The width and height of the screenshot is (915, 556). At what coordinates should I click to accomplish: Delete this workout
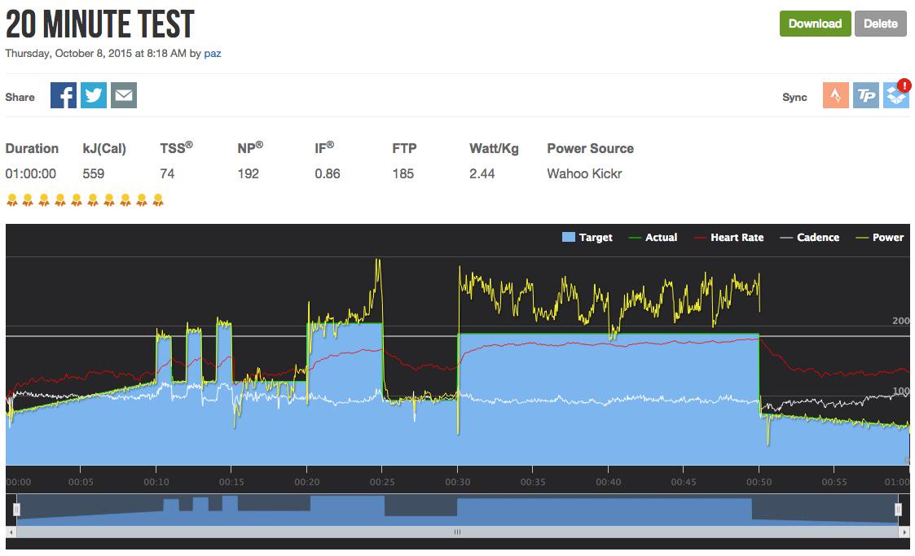pos(881,24)
